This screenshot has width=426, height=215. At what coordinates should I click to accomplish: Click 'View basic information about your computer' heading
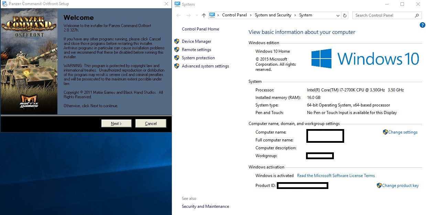[x=302, y=32]
